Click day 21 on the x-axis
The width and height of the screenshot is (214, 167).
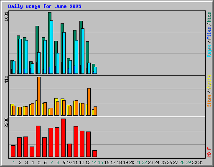(138, 162)
